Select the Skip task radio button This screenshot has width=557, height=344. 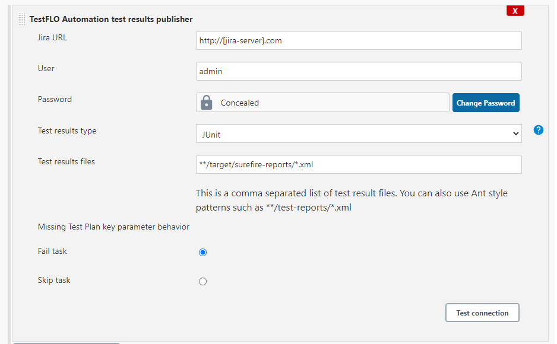point(202,281)
